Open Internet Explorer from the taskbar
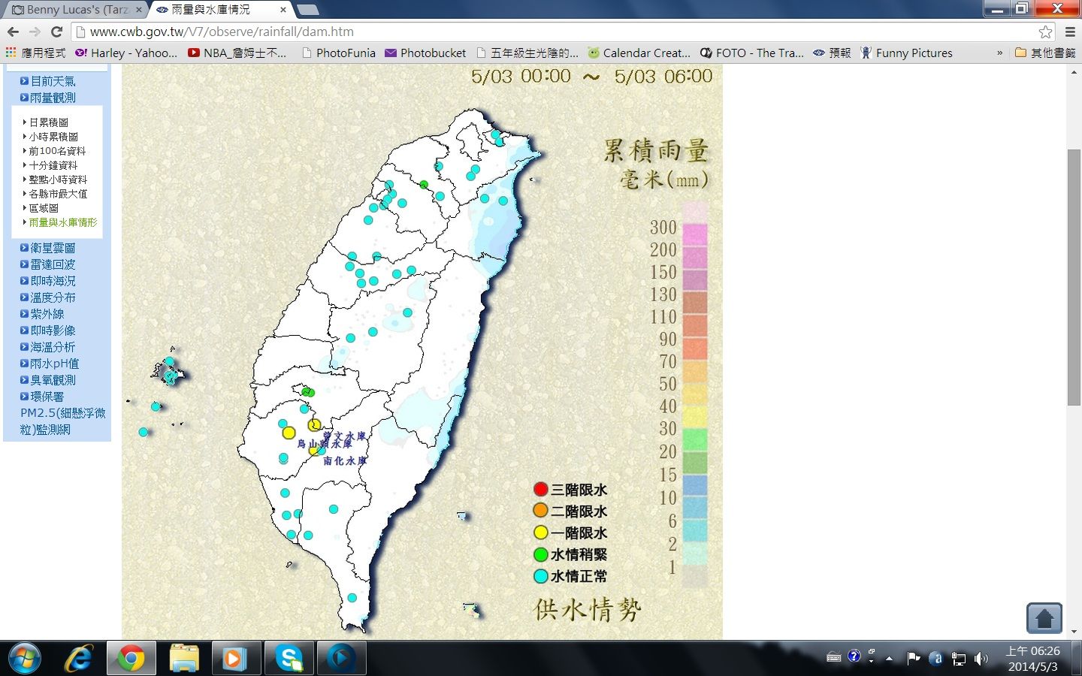The height and width of the screenshot is (676, 1082). pyautogui.click(x=78, y=659)
